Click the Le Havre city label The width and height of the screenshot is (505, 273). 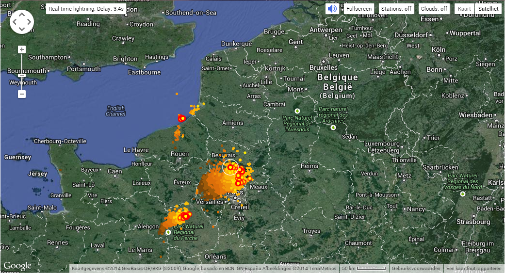(x=136, y=150)
